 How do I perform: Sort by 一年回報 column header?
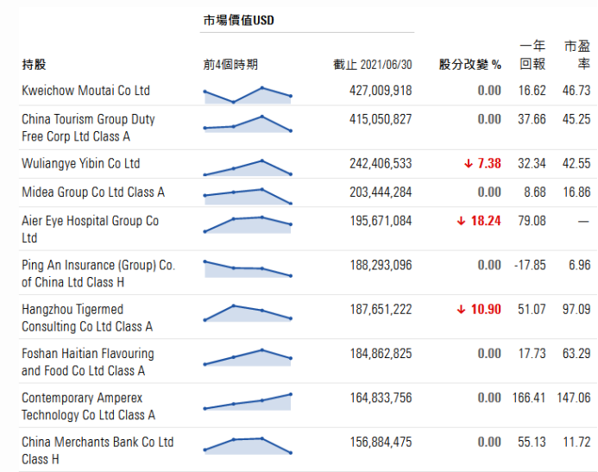532,54
